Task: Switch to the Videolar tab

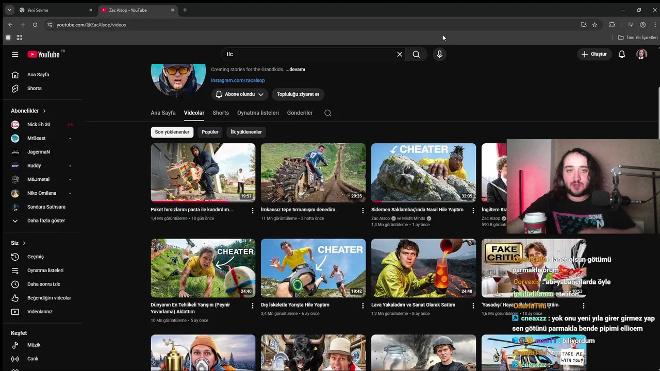Action: [x=194, y=113]
